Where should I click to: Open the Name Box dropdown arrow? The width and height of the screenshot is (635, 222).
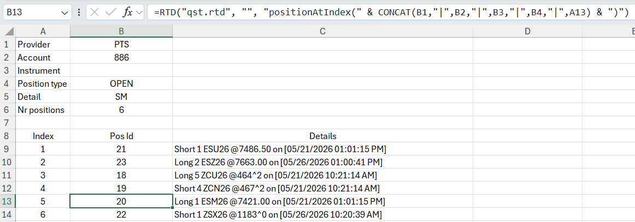click(x=64, y=13)
